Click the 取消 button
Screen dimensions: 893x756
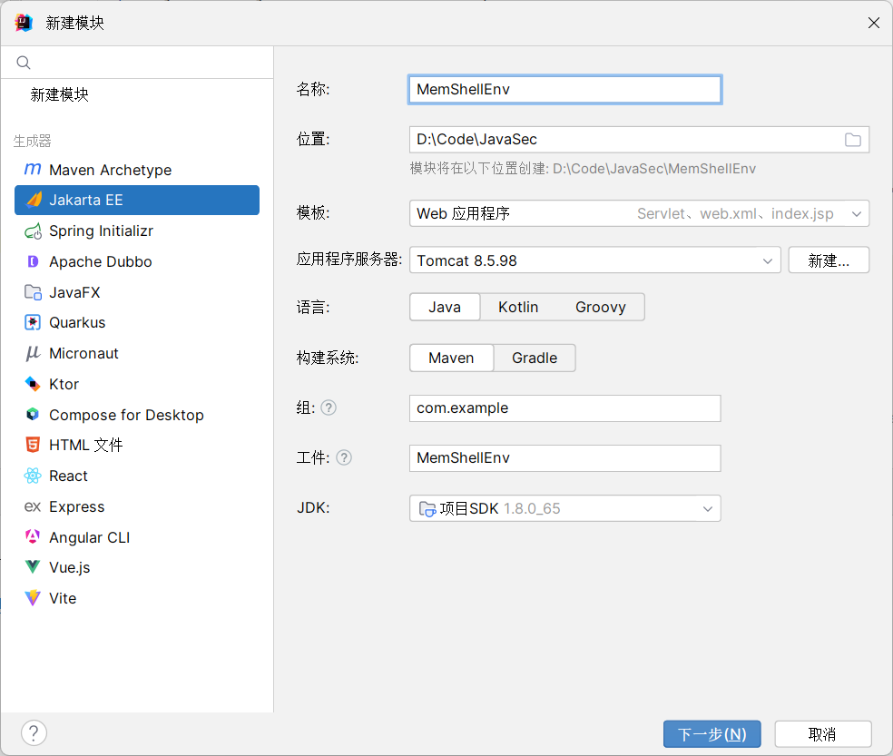click(x=823, y=734)
